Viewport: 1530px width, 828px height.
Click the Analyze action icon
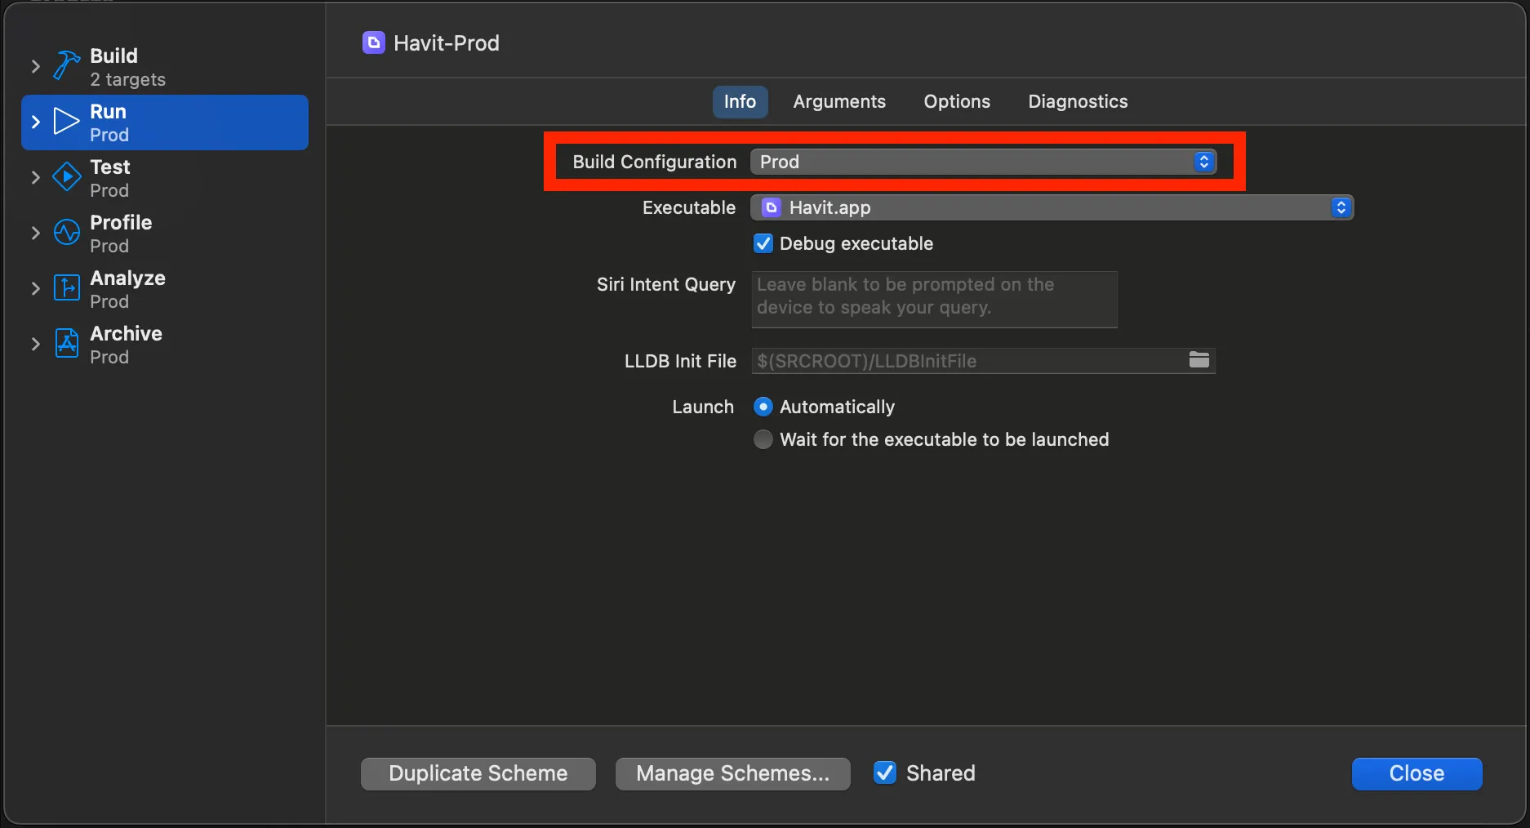pos(66,288)
